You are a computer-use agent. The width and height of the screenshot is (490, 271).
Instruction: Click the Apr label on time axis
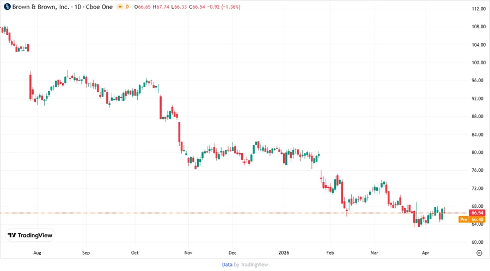[x=425, y=252]
